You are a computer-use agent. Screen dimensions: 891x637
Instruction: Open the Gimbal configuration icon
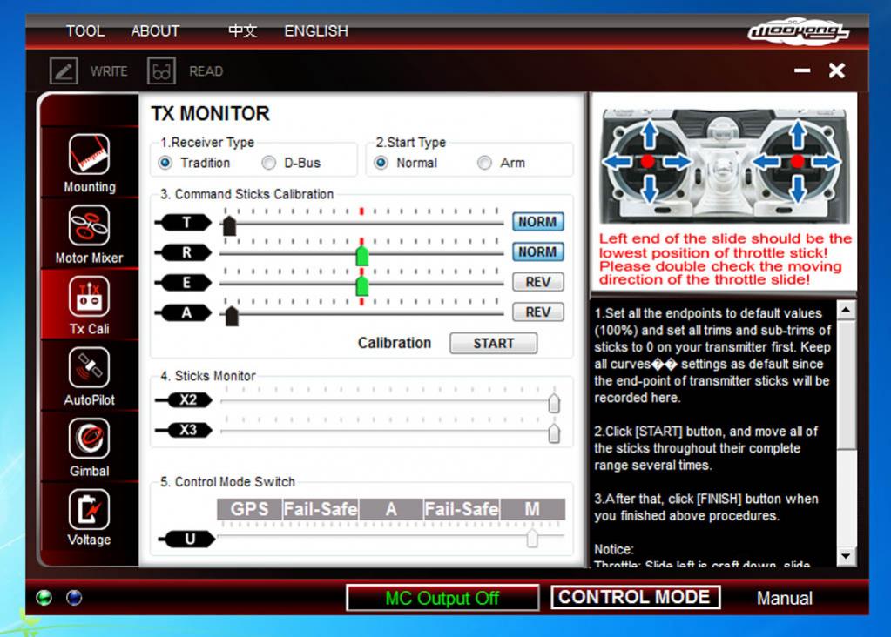pyautogui.click(x=89, y=439)
